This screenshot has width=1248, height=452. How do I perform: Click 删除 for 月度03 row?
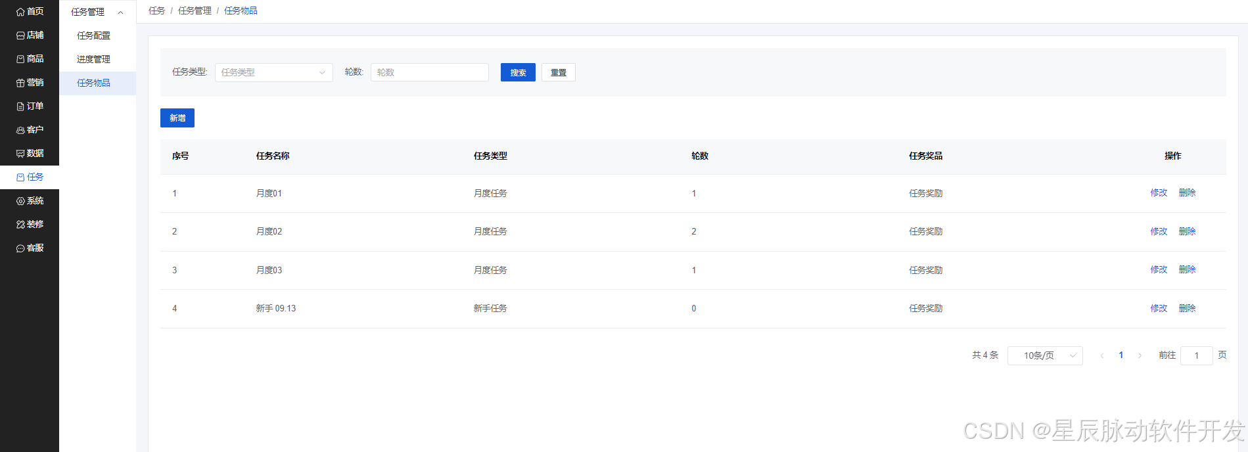1187,270
